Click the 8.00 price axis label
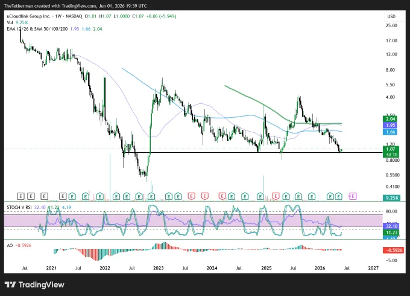Viewport: 410px width, 296px height. point(390,70)
